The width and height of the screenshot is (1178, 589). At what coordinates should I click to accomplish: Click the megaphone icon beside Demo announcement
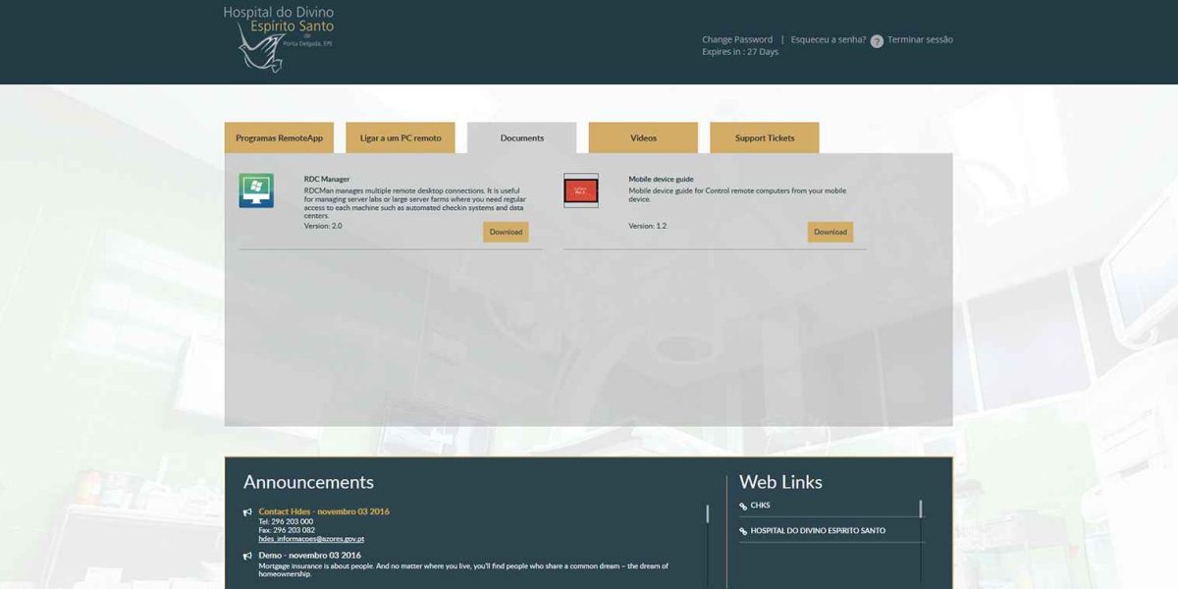(x=245, y=555)
